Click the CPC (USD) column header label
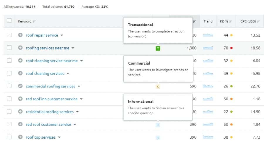 coord(248,21)
